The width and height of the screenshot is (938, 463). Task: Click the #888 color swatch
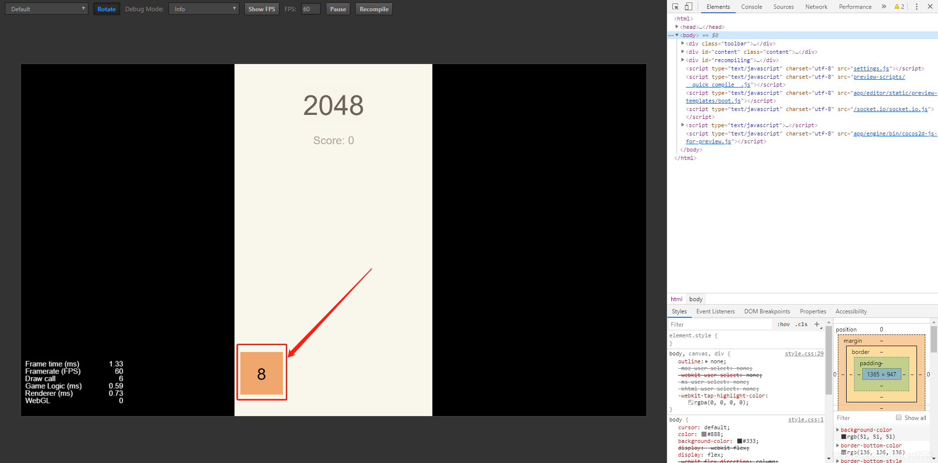(x=704, y=434)
